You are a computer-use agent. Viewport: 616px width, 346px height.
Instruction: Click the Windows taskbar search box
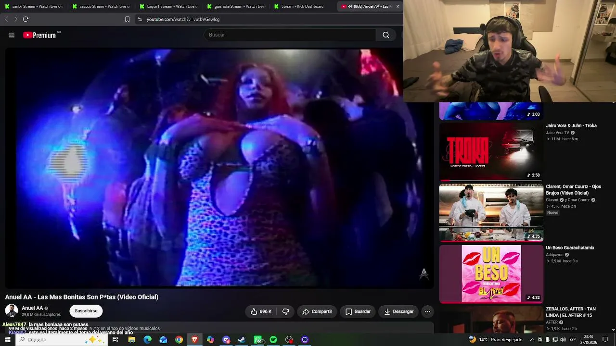(63, 340)
